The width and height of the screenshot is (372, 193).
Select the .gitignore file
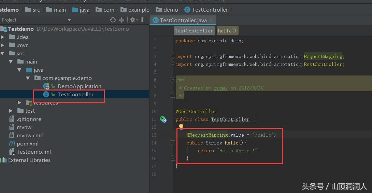point(29,119)
